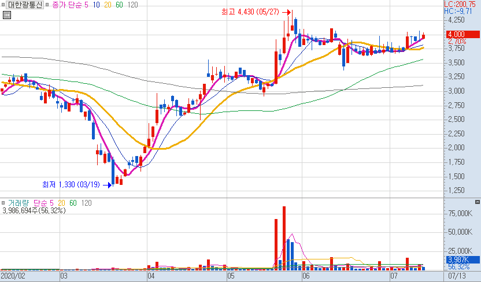Select the volume 60-period average label
The width and height of the screenshot is (481, 282).
(73, 203)
